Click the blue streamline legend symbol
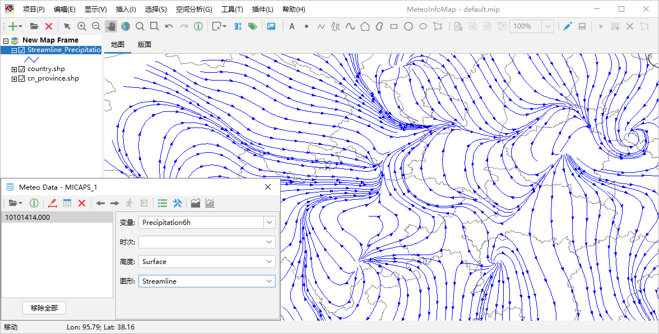659x334 pixels. pyautogui.click(x=32, y=60)
